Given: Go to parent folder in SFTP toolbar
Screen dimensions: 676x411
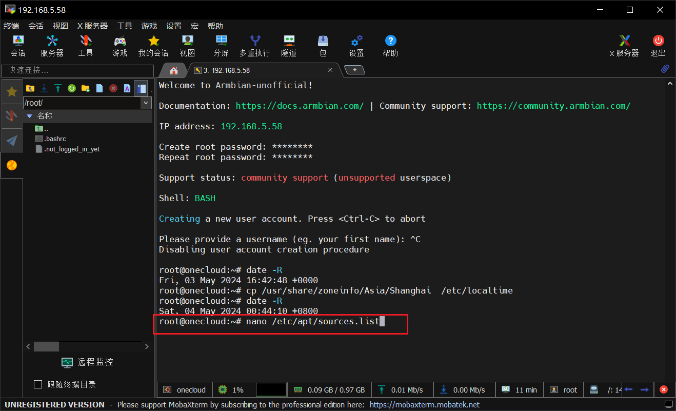Looking at the screenshot, I should [x=30, y=88].
